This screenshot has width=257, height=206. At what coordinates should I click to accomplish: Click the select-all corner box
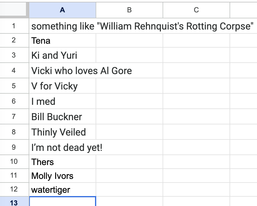click(14, 10)
